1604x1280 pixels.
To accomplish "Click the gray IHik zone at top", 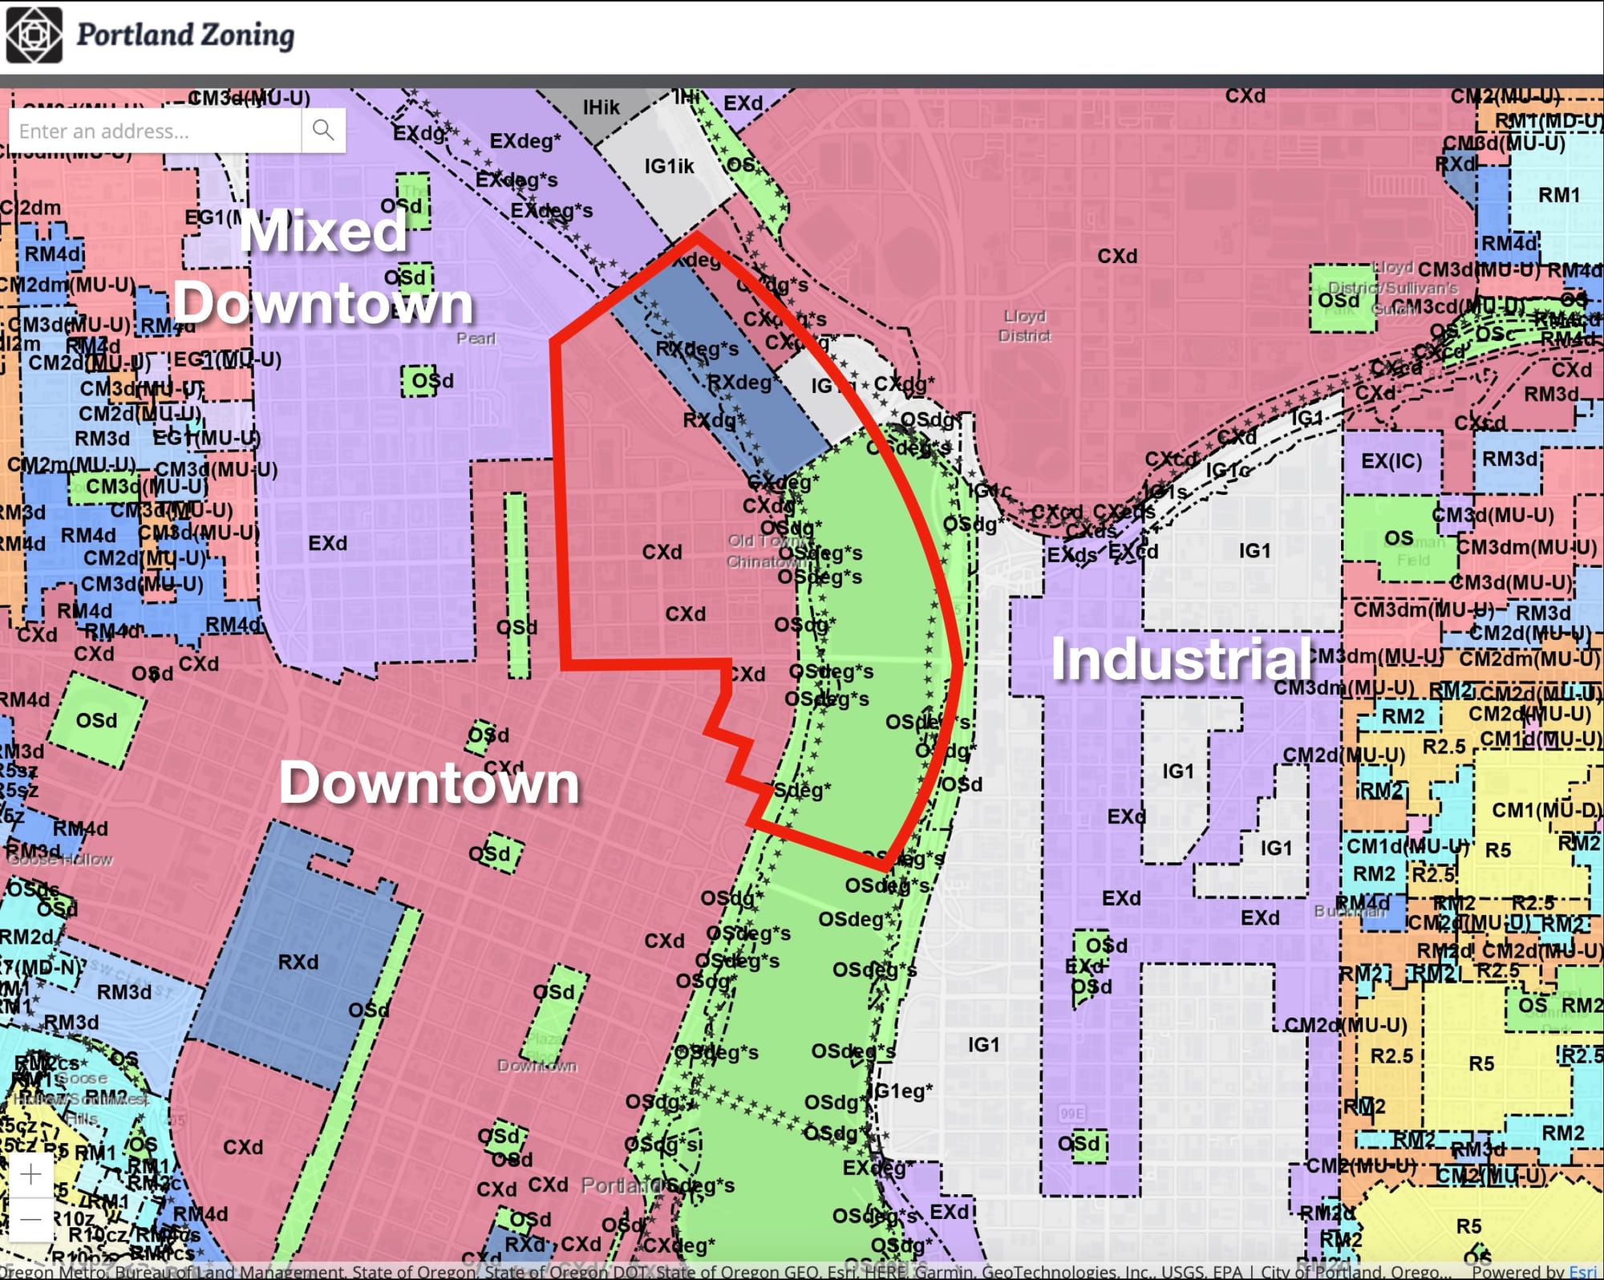I will pos(601,108).
